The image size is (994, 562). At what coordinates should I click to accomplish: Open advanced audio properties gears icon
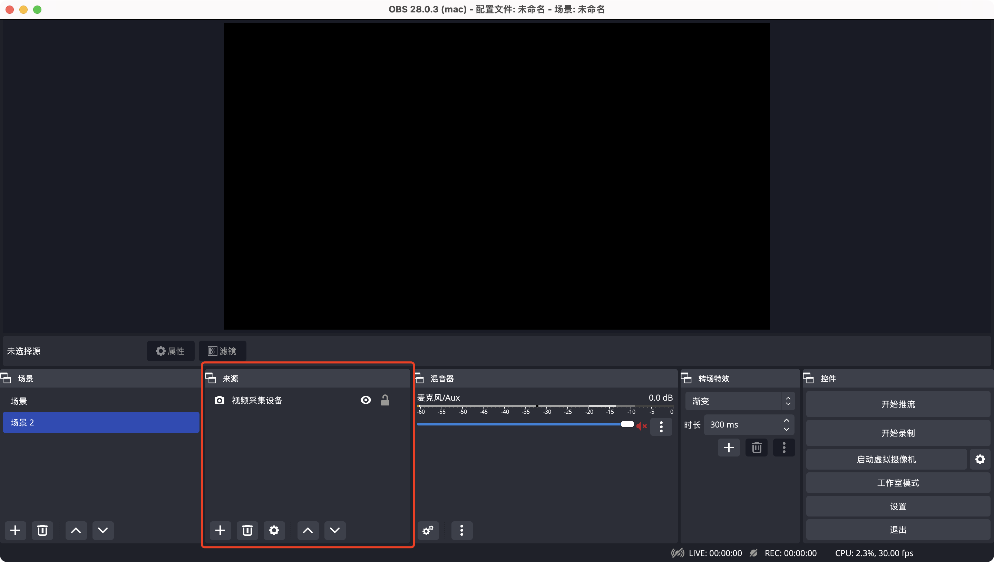pyautogui.click(x=428, y=530)
